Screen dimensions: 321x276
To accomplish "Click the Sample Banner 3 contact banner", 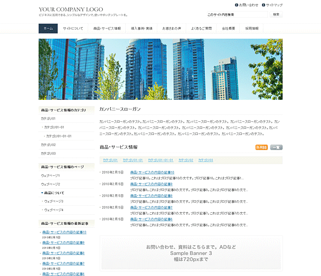I will pos(191,253).
